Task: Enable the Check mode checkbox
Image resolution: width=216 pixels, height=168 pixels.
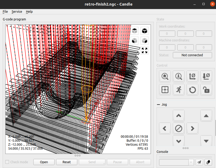Action: click(8, 162)
